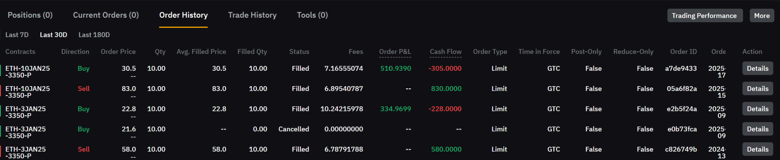Viewport: 780px width, 160px height.
Task: Open Details for order 05a6f82a
Action: tap(757, 89)
